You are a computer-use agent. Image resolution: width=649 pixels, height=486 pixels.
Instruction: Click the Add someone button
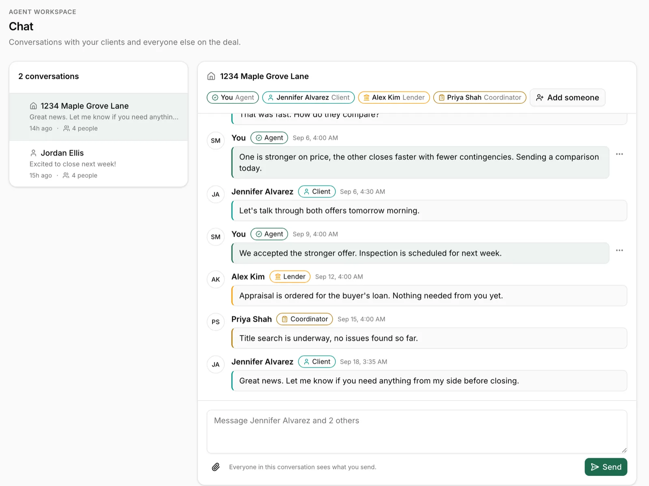(567, 98)
